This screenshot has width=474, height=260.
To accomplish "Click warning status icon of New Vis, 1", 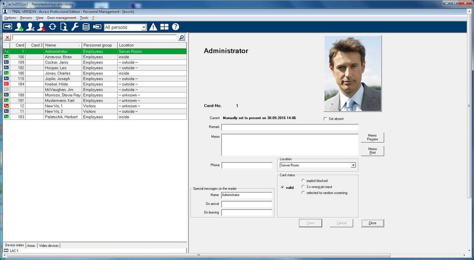I will [6, 106].
